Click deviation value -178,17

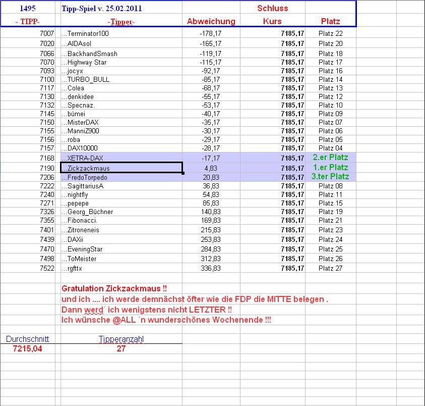[x=211, y=33]
